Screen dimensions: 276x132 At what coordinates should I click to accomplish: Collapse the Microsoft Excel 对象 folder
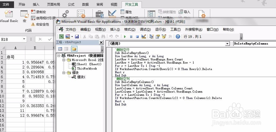[64, 60]
